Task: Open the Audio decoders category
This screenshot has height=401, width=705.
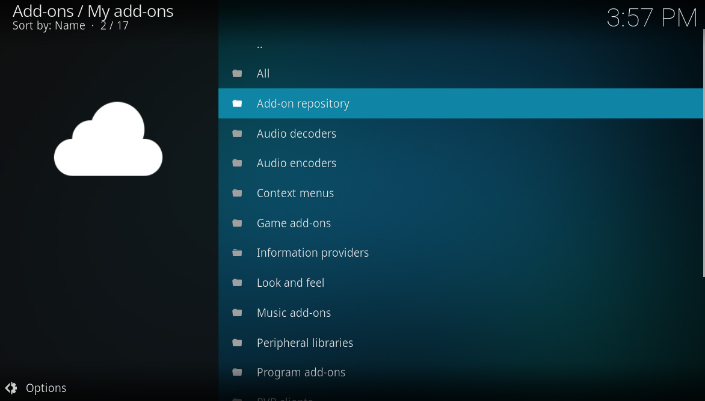Action: point(460,133)
